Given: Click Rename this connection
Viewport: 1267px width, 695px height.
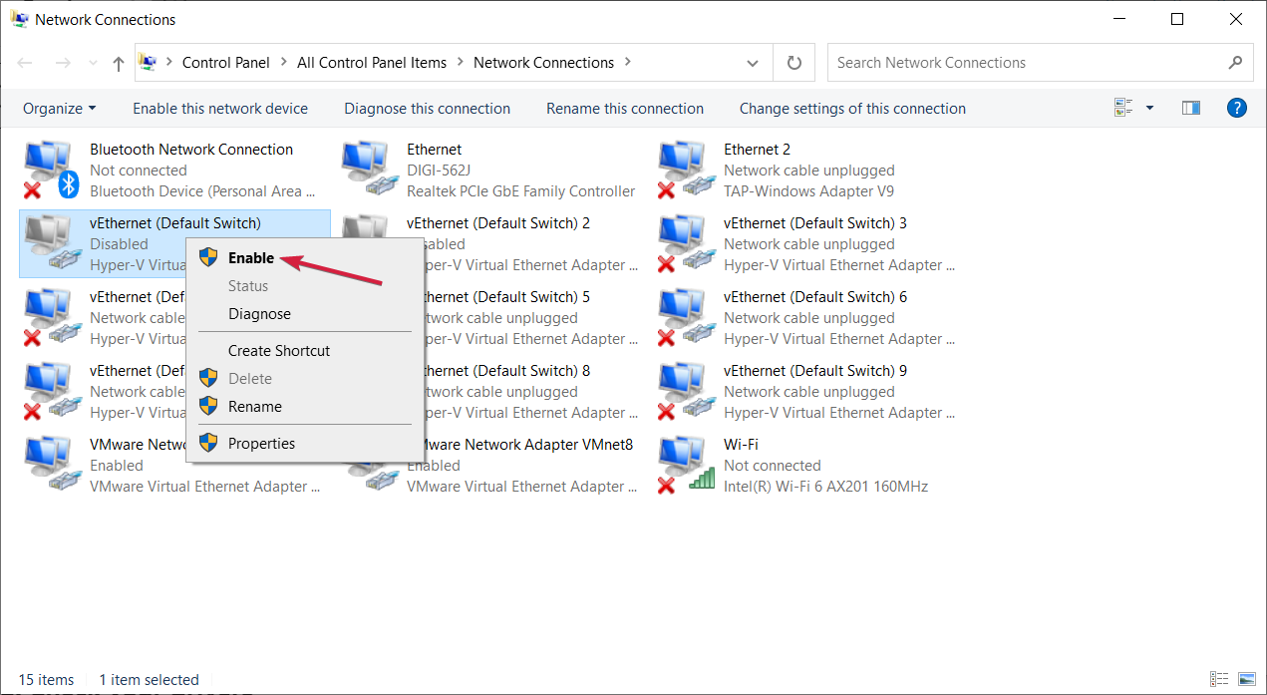Looking at the screenshot, I should point(625,109).
